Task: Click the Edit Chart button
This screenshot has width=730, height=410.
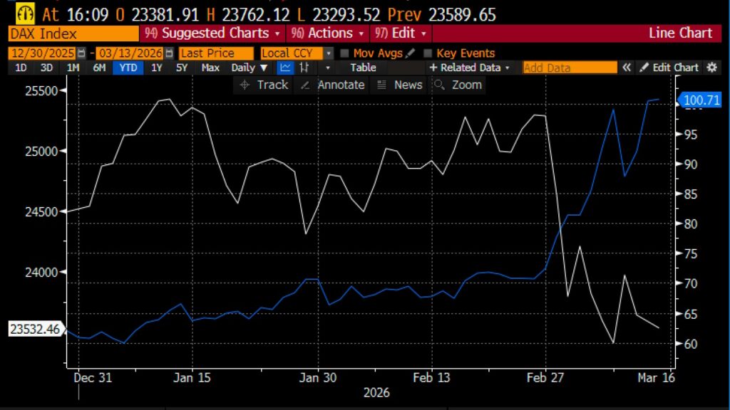Action: coord(669,68)
